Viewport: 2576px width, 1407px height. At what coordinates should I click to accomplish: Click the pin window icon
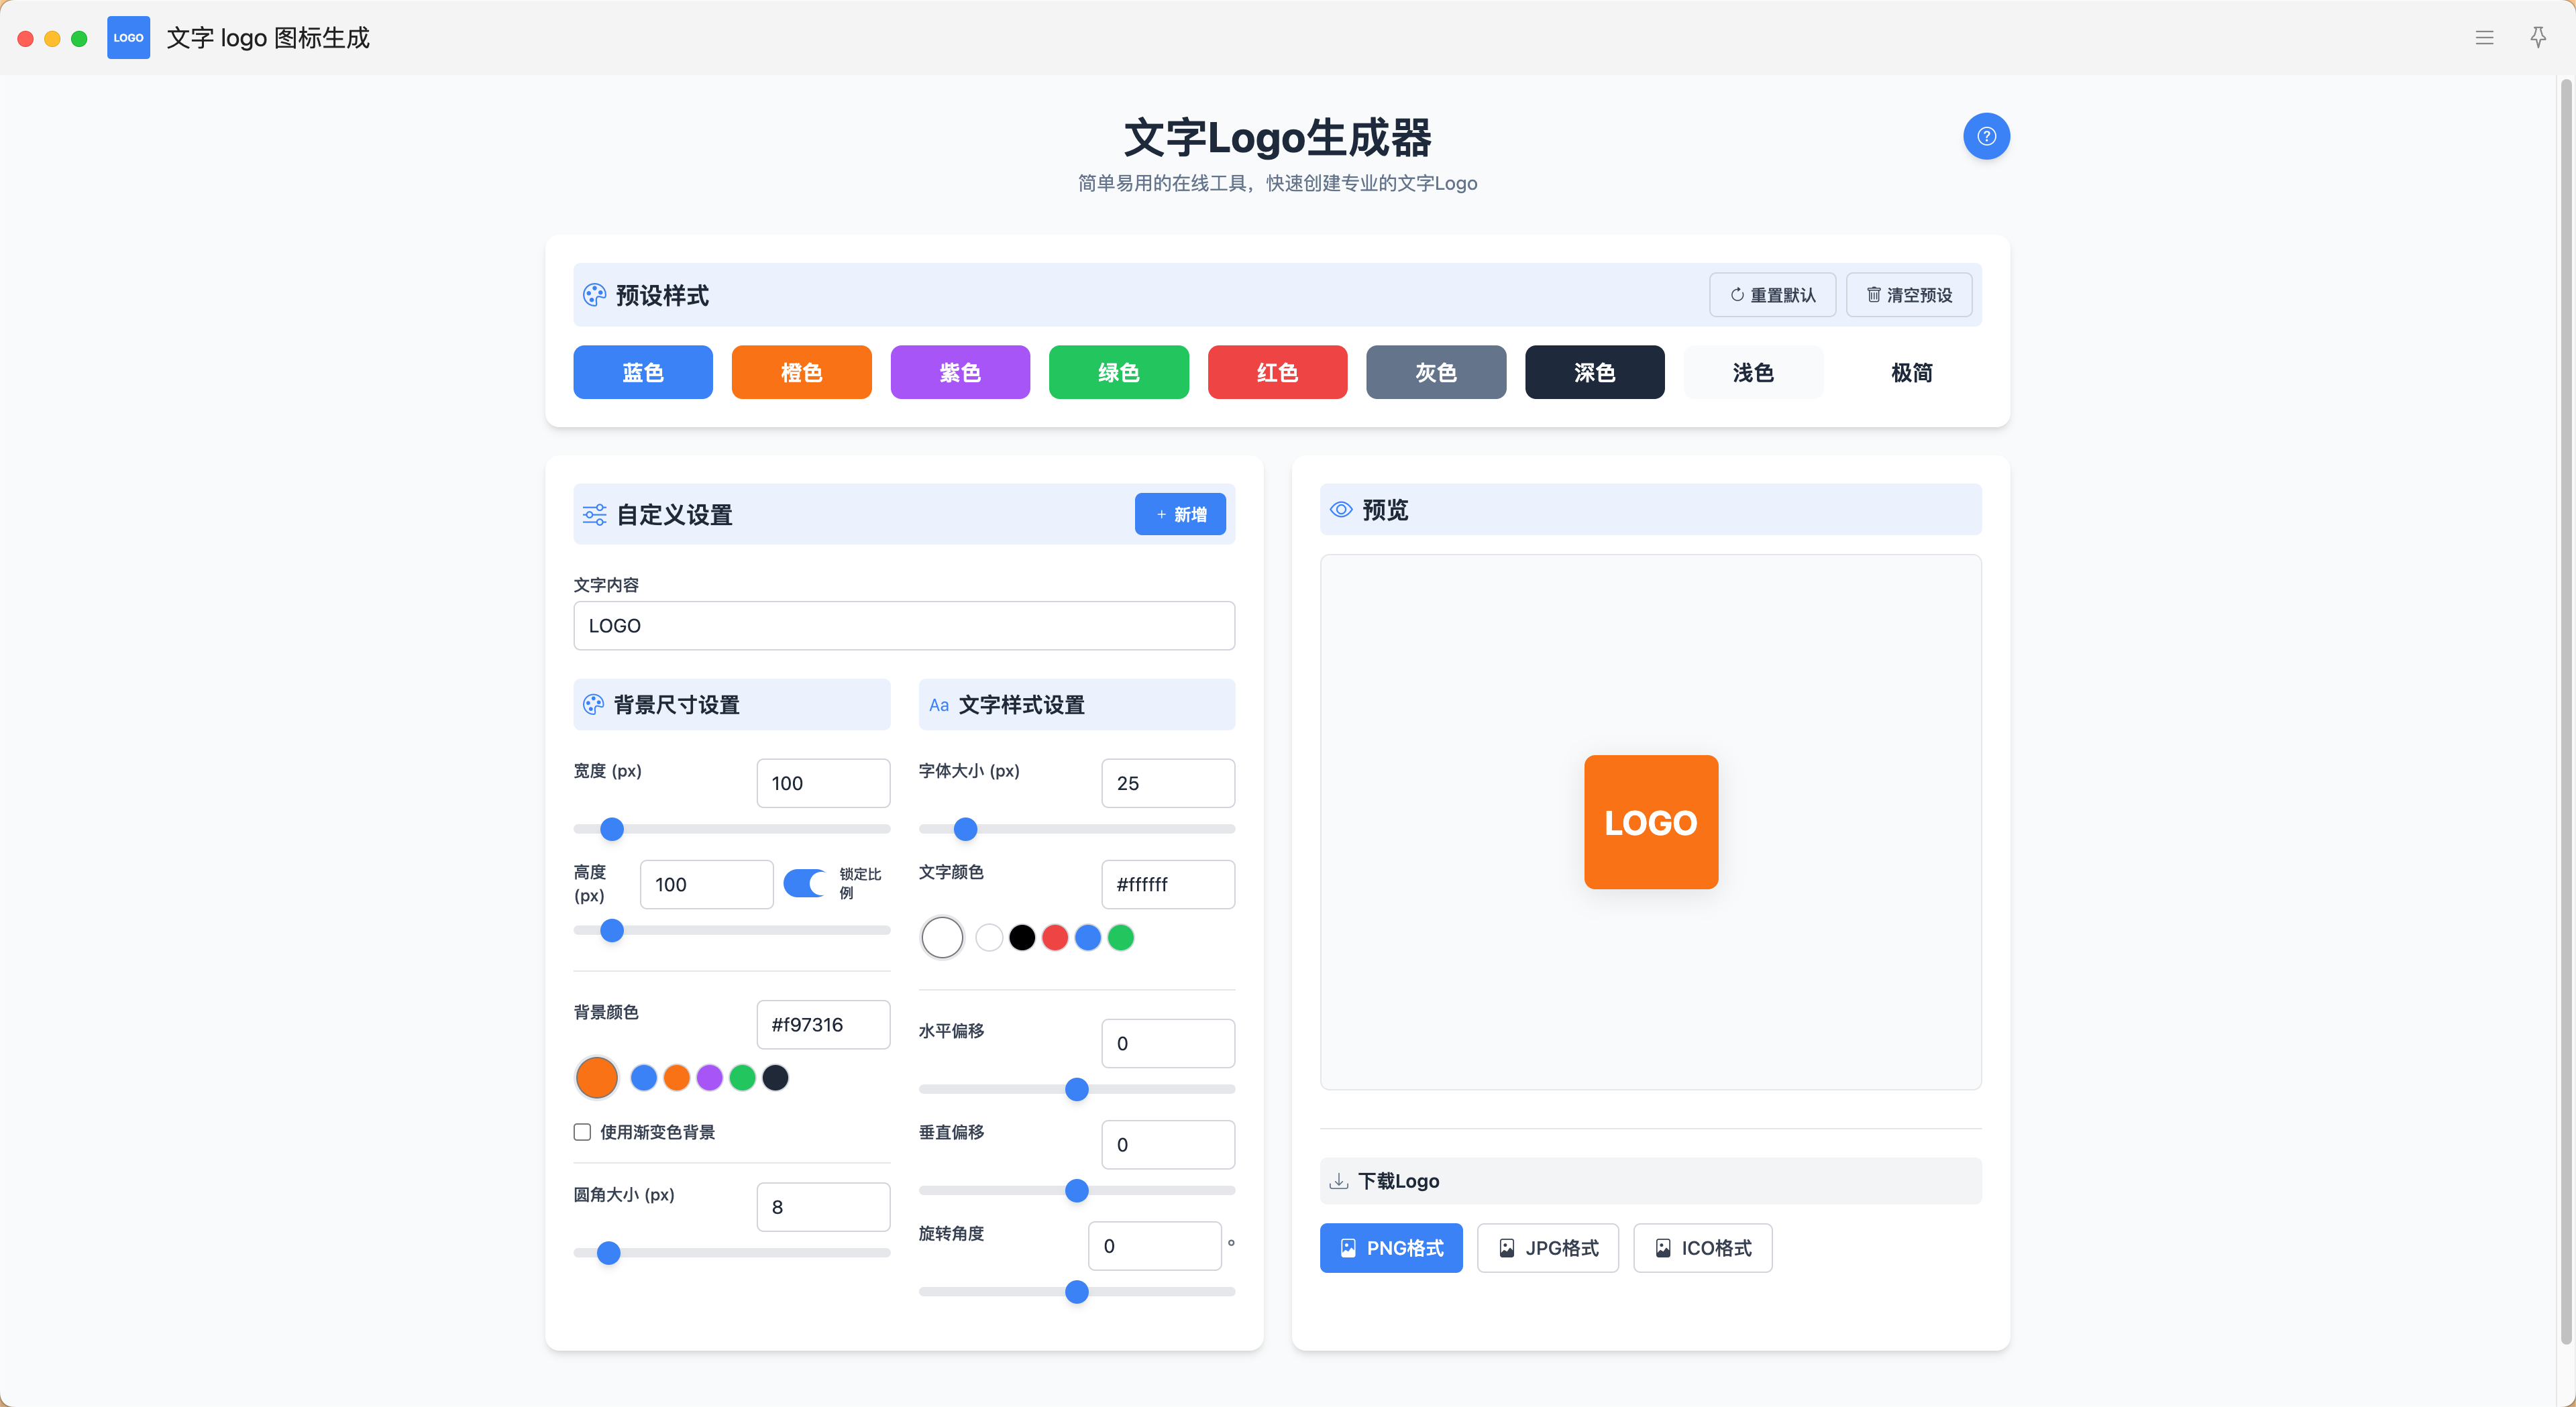2538,38
